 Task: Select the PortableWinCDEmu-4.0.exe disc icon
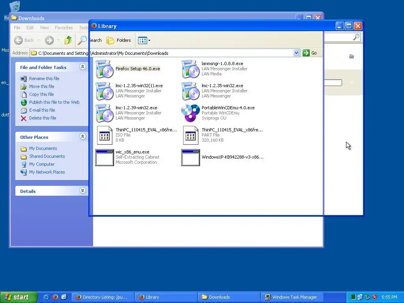coord(191,113)
